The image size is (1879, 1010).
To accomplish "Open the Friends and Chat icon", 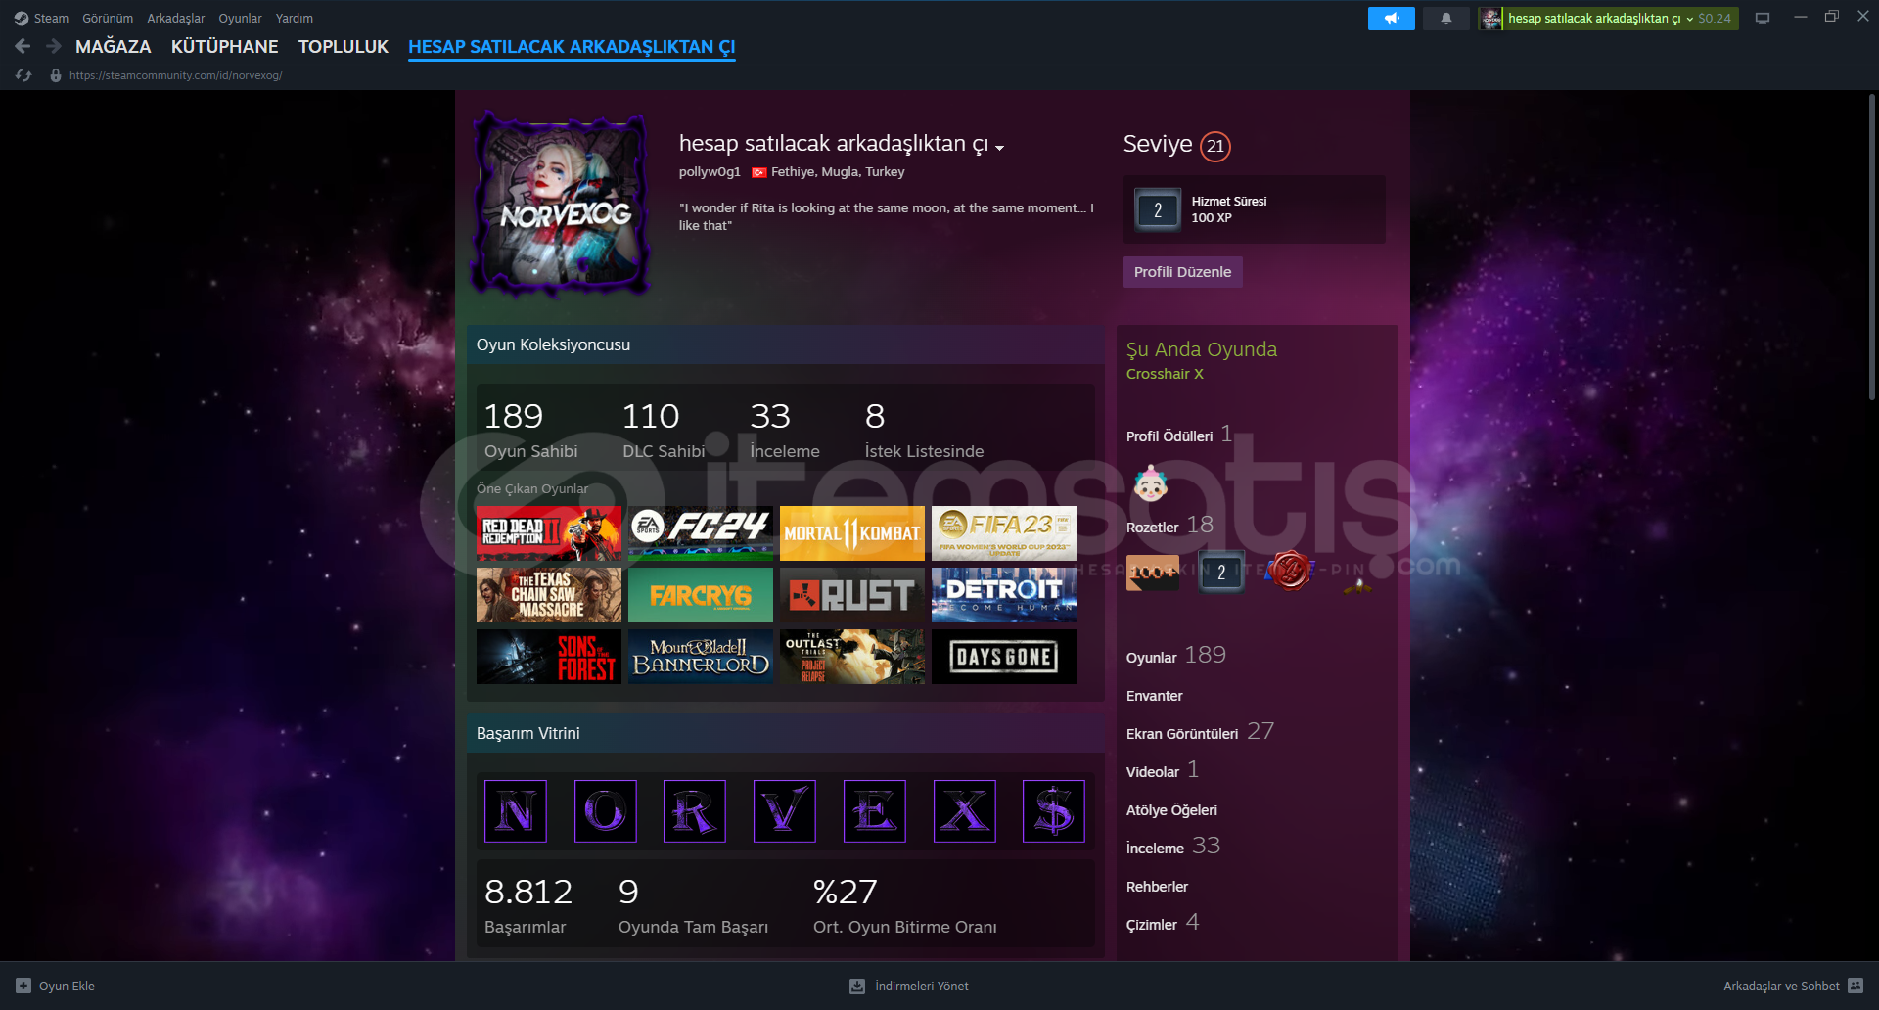I will tap(1856, 986).
